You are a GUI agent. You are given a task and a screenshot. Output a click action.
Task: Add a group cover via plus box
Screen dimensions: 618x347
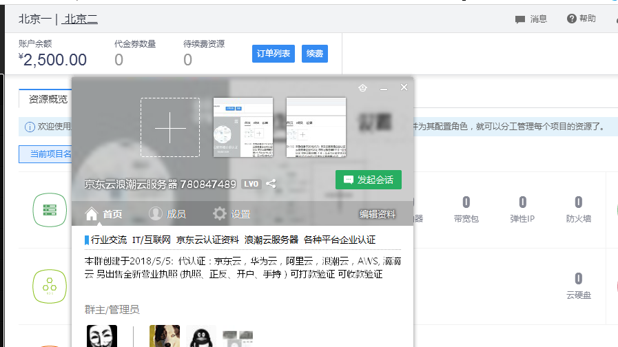170,127
